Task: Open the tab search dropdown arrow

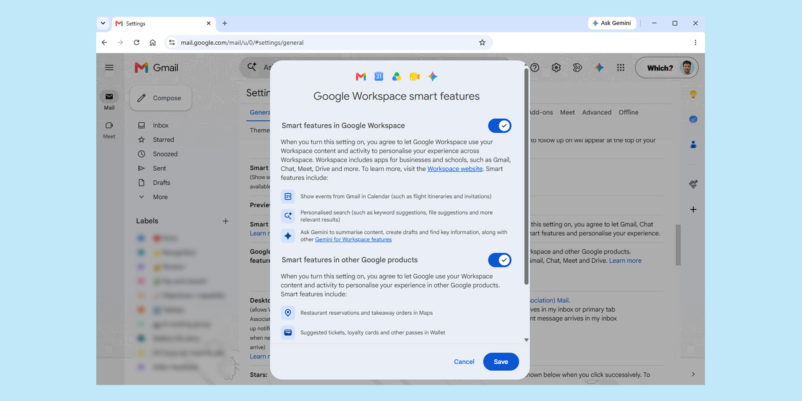Action: coord(103,23)
